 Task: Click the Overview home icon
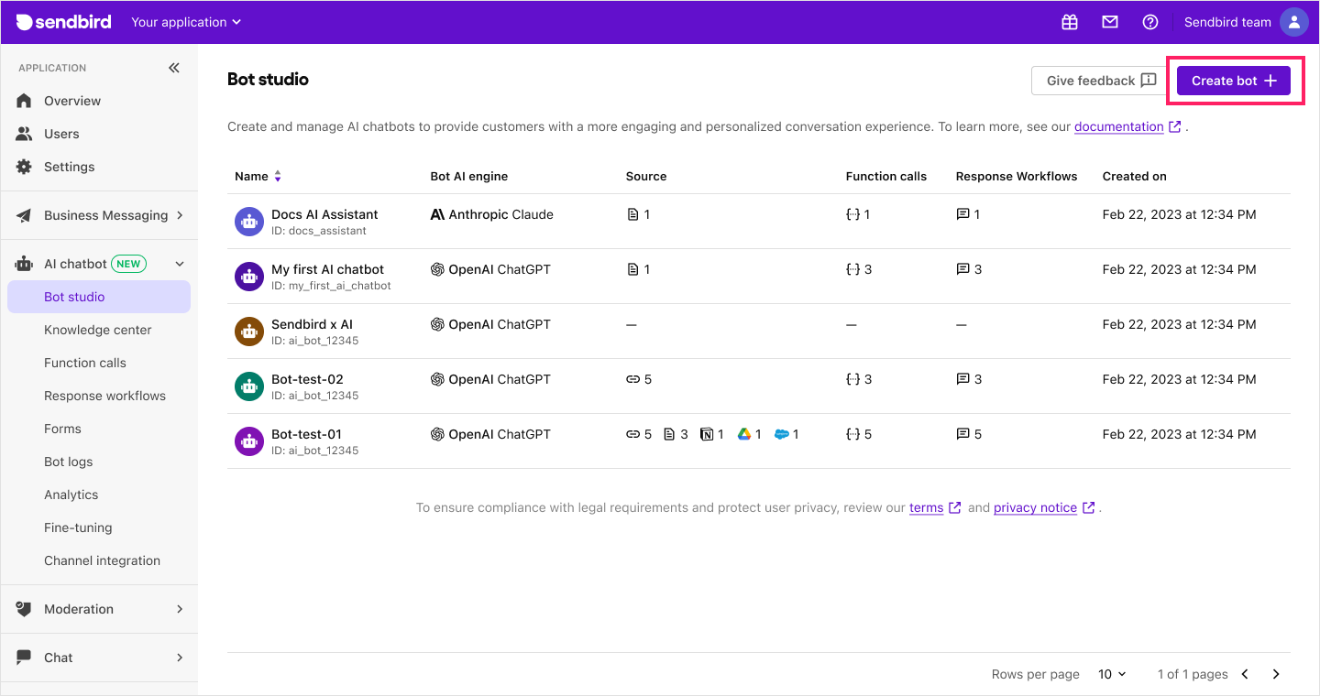click(25, 101)
